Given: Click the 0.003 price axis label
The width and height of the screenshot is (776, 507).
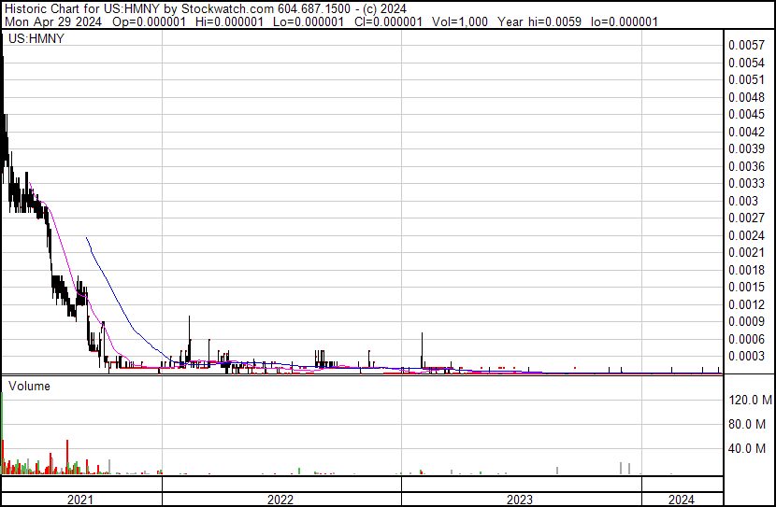Looking at the screenshot, I should point(742,201).
